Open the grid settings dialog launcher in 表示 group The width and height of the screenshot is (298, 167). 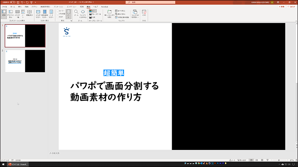[71, 21]
